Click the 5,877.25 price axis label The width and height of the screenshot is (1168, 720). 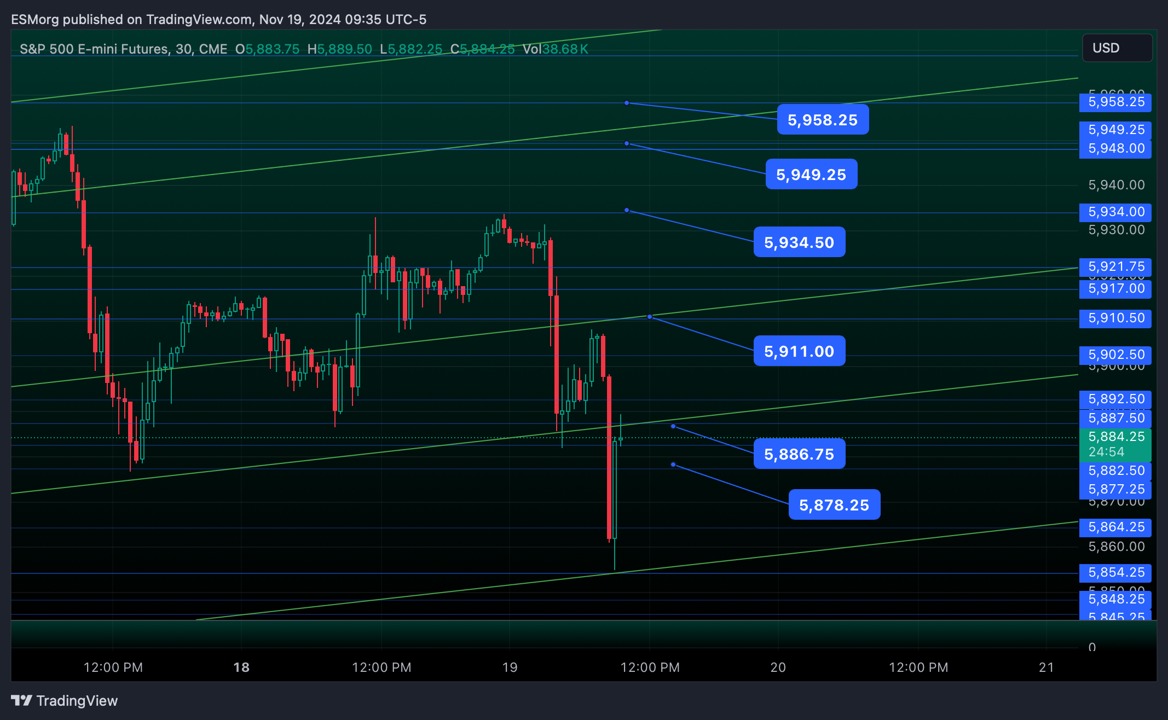coord(1115,490)
